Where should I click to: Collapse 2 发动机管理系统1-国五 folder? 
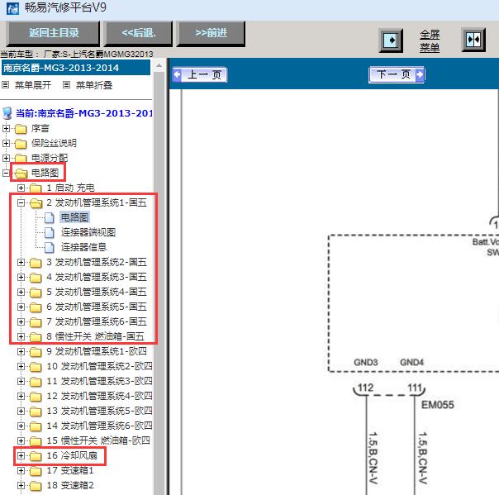click(x=21, y=202)
